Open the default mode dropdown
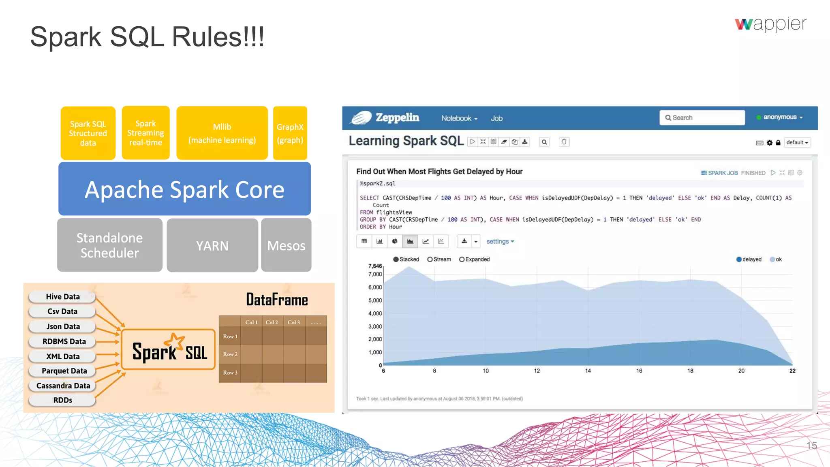830x467 pixels. (797, 143)
